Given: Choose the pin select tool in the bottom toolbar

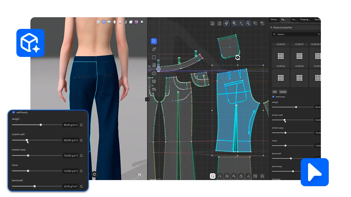Looking at the screenshot, I should click(x=234, y=176).
